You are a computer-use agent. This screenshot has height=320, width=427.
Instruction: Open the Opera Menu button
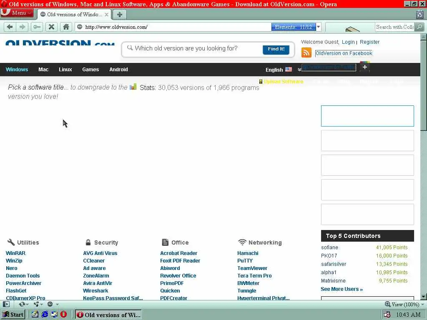click(17, 13)
